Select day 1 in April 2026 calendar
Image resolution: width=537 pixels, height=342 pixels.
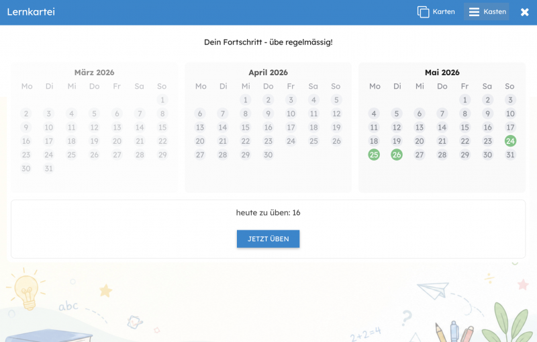click(245, 99)
